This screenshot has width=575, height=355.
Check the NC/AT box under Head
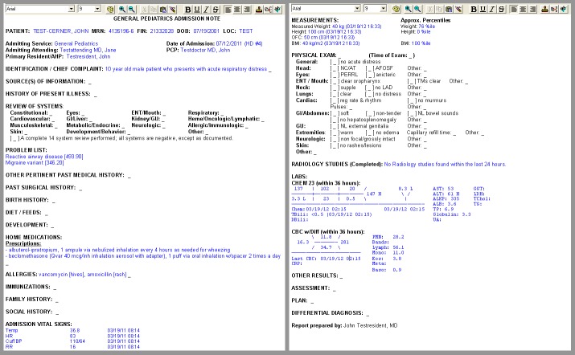tap(334, 68)
